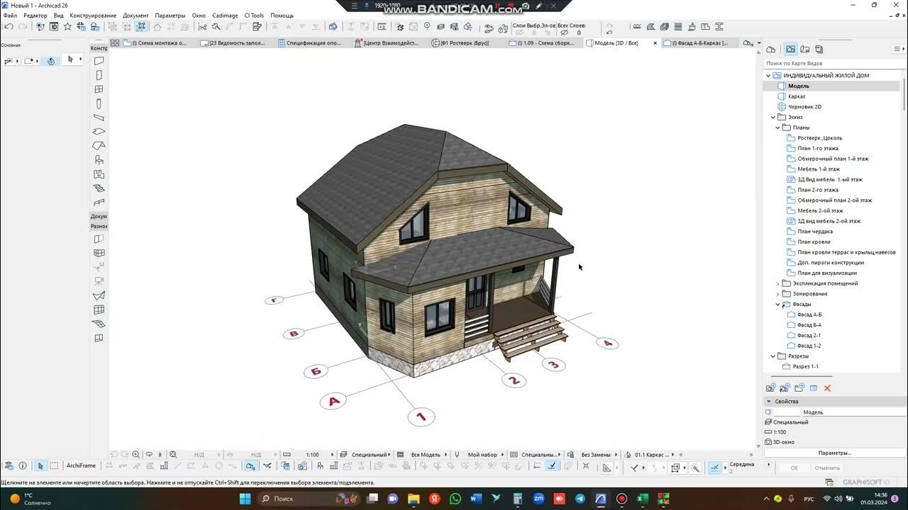The height and width of the screenshot is (510, 908).
Task: Open Excel from the Windows taskbar
Action: [643, 499]
